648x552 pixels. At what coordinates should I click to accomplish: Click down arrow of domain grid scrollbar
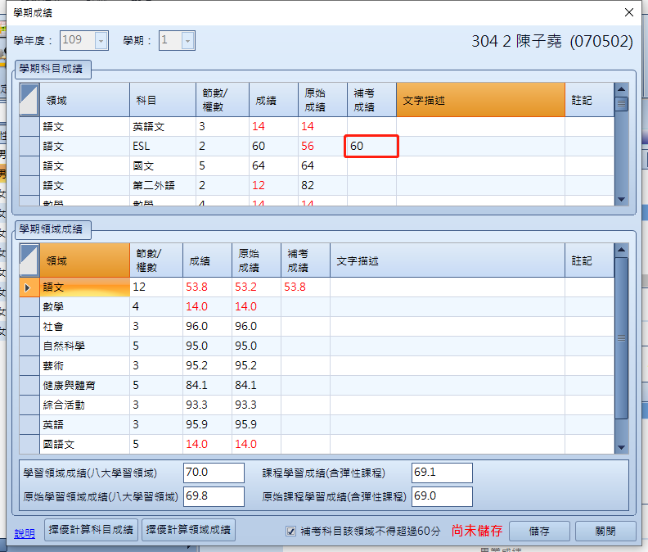coord(621,447)
